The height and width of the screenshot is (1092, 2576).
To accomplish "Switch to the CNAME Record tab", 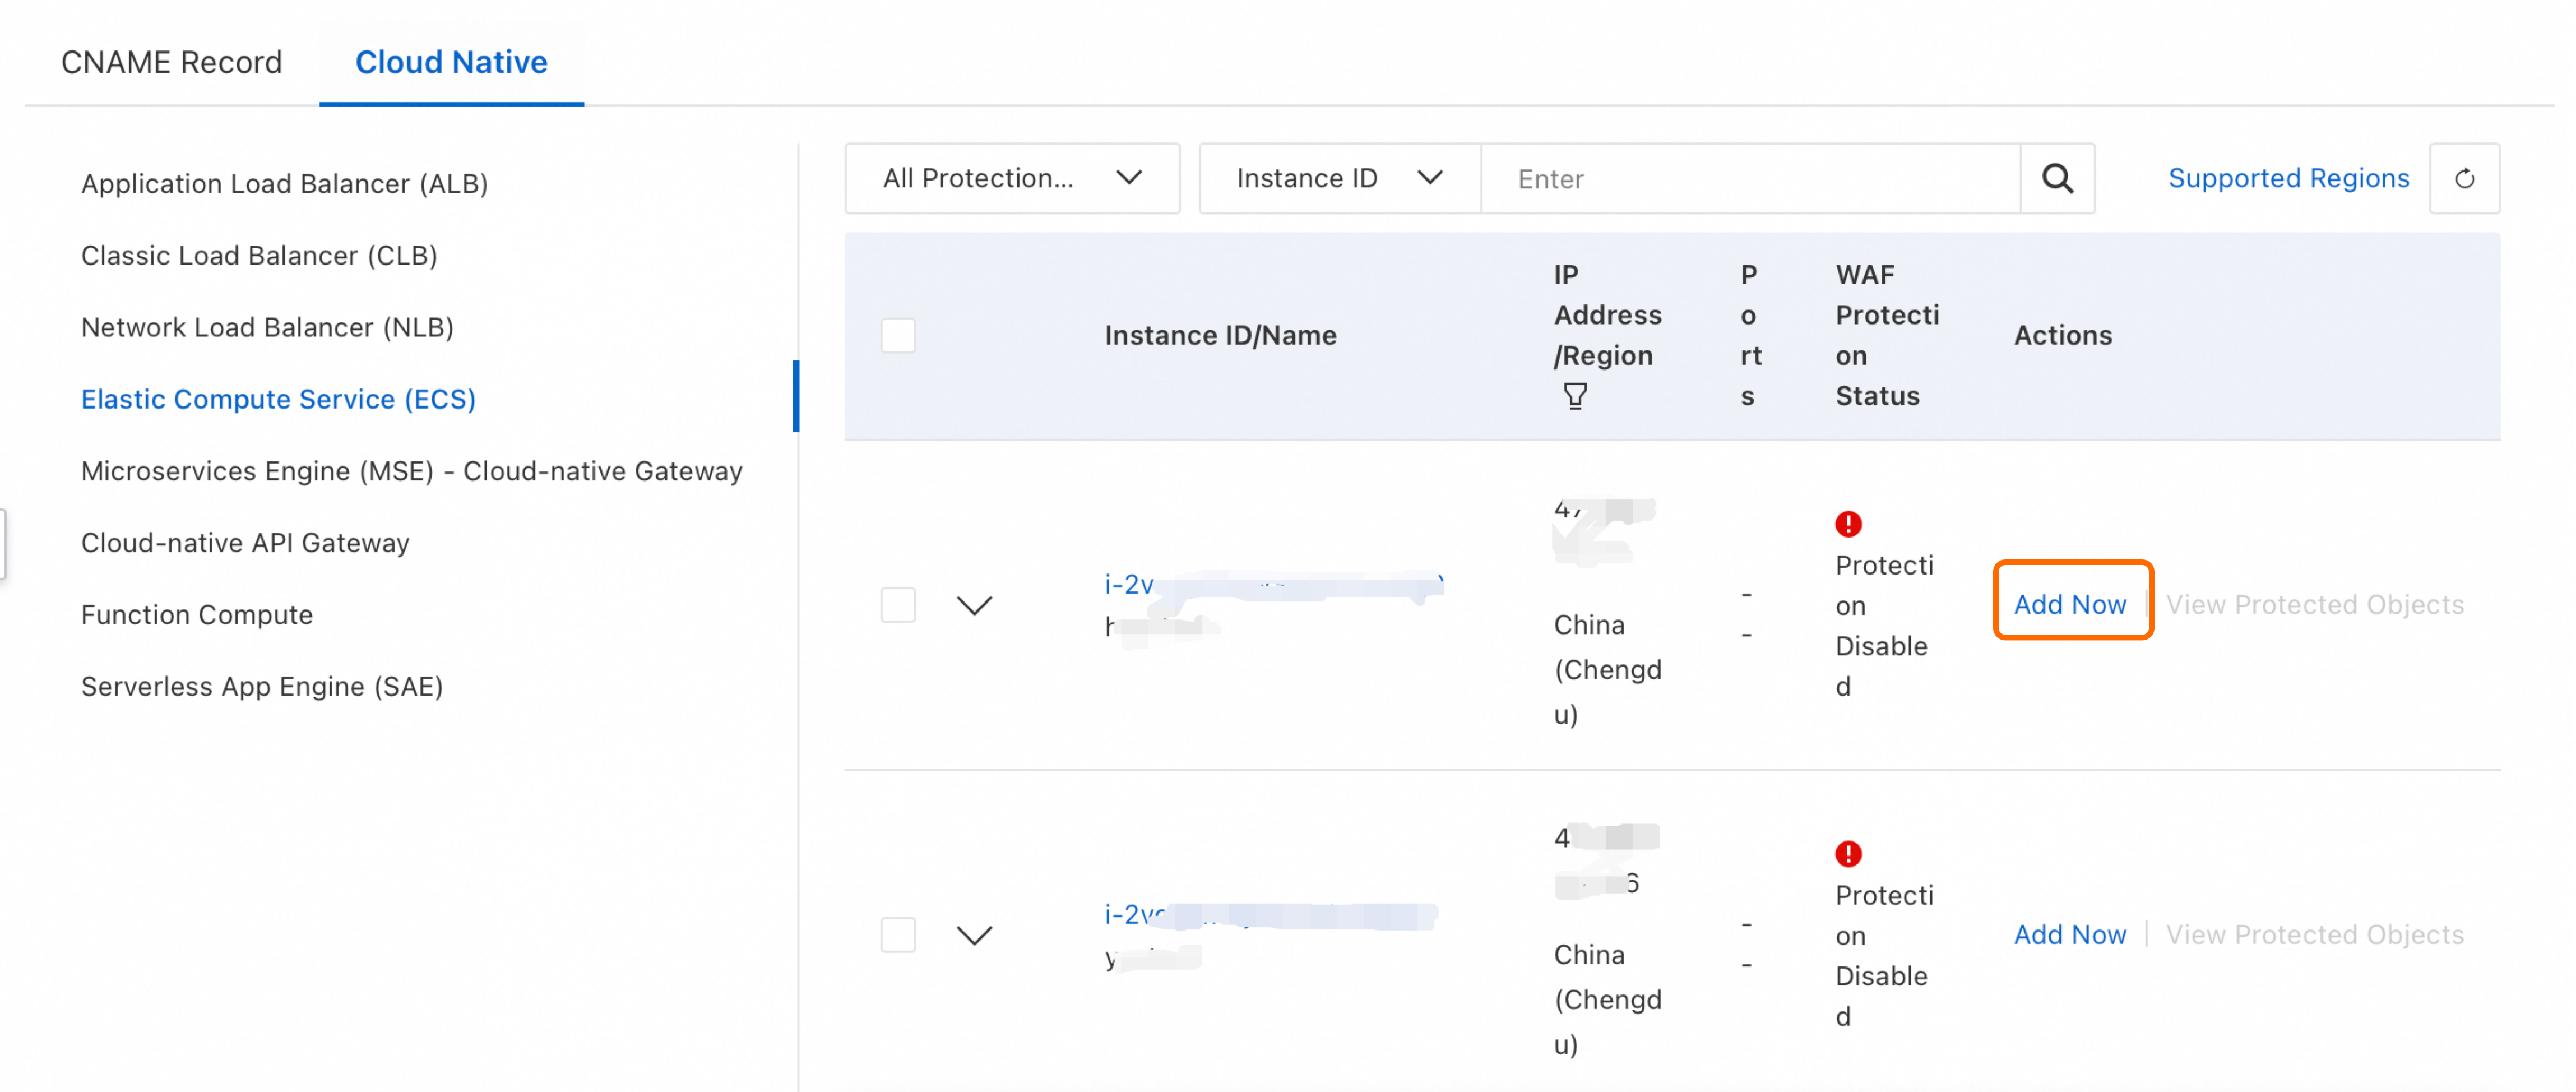I will 171,62.
